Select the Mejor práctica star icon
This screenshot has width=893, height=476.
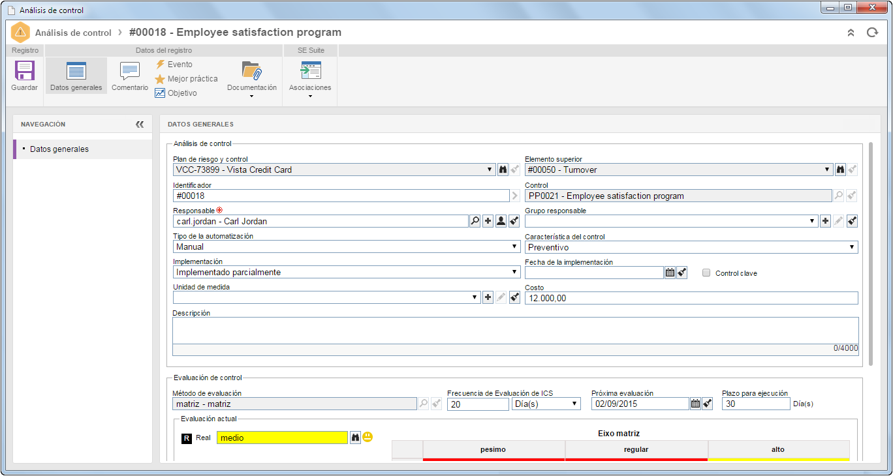[x=160, y=79]
